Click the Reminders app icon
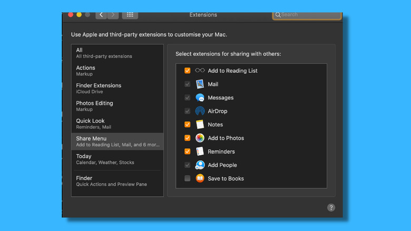Viewport: 411px width, 231px height. click(200, 151)
